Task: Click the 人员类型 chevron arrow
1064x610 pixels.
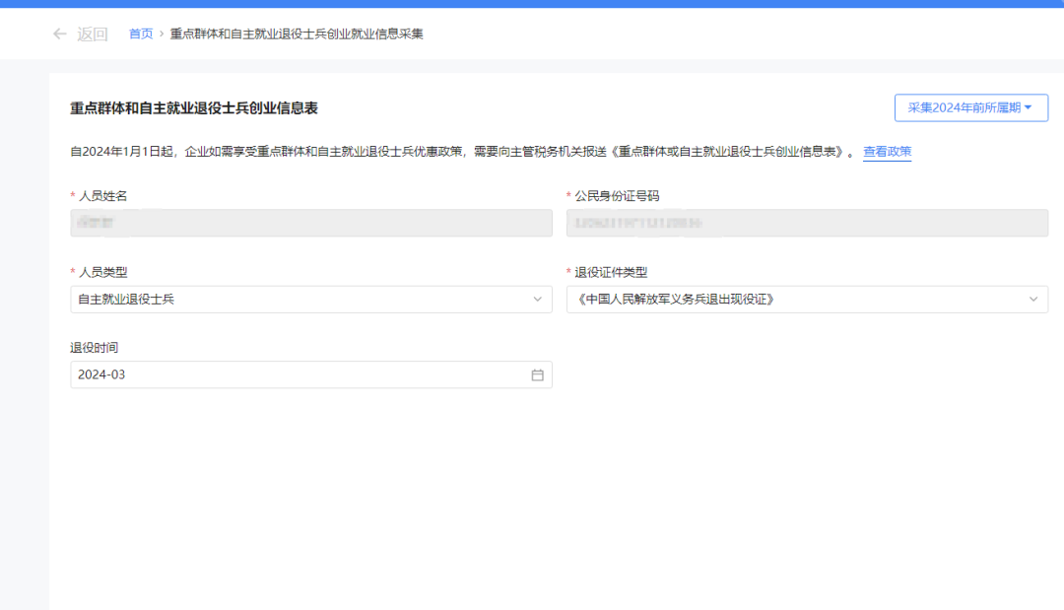Action: click(x=538, y=300)
